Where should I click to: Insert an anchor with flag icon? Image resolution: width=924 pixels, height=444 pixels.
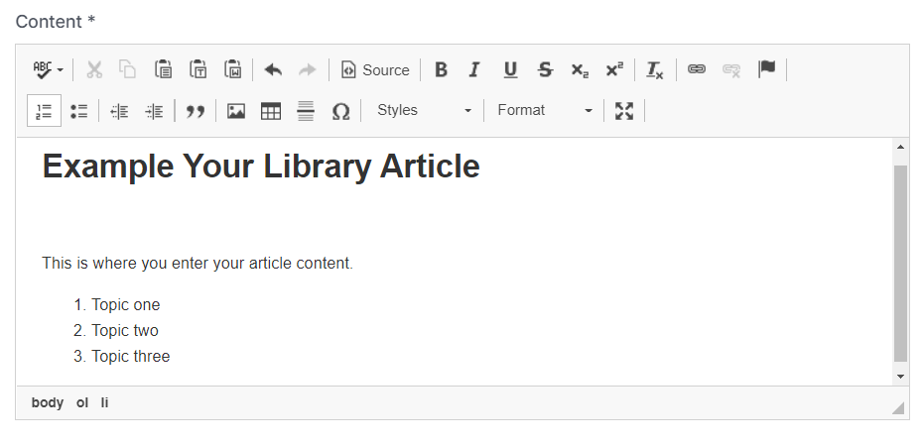(x=766, y=70)
